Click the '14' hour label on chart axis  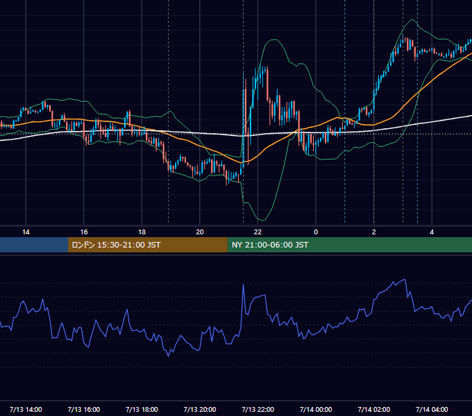[x=26, y=232]
